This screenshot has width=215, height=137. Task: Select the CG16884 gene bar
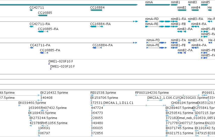[96, 10]
